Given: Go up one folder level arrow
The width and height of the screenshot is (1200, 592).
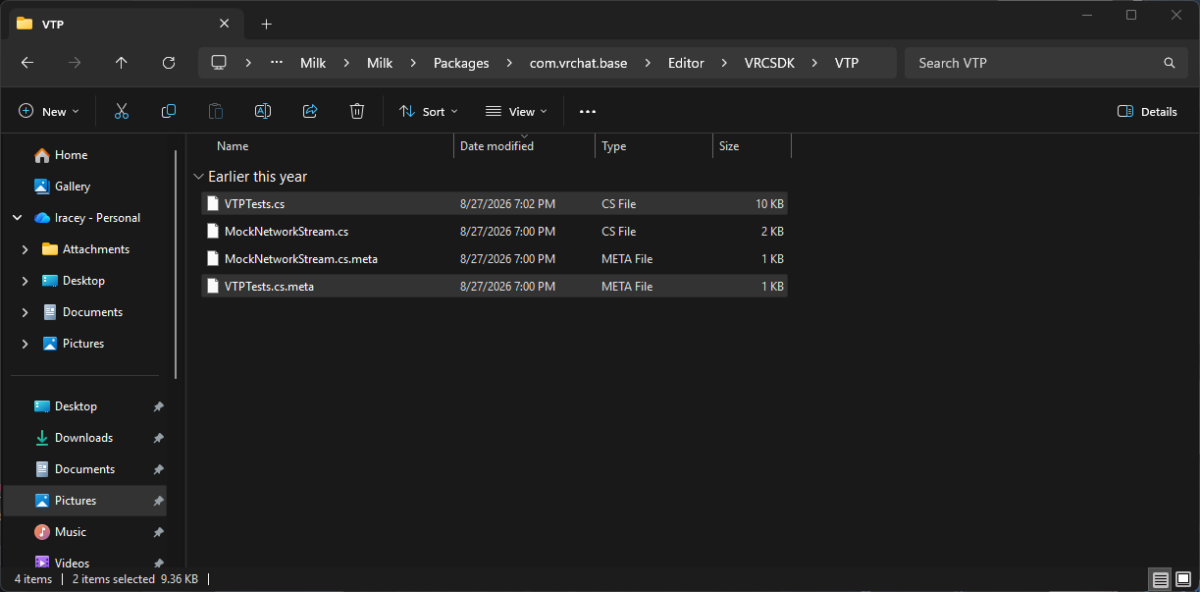Looking at the screenshot, I should (x=122, y=63).
